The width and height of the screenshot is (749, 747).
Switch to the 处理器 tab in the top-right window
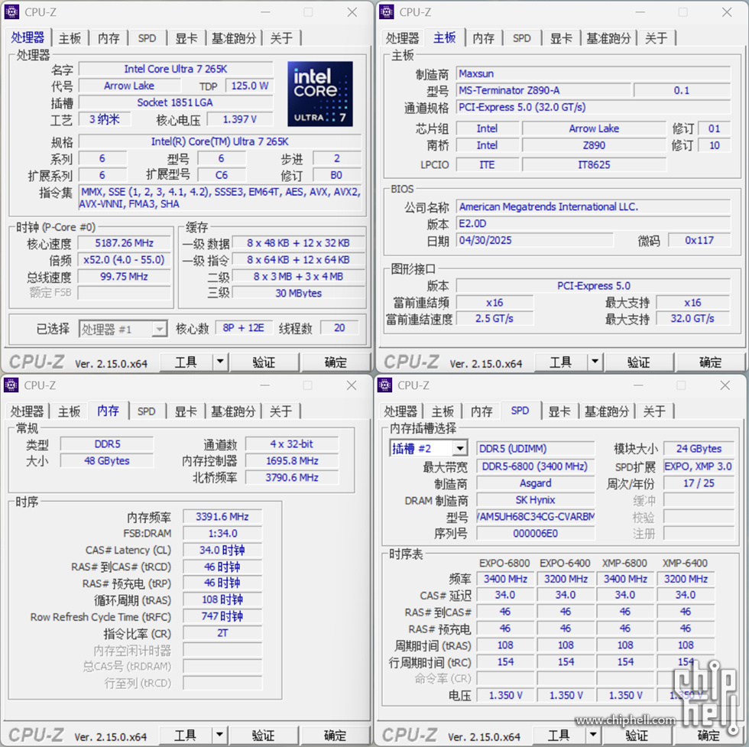(402, 38)
